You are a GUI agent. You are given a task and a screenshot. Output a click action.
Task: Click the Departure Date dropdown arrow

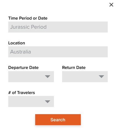pos(48,77)
